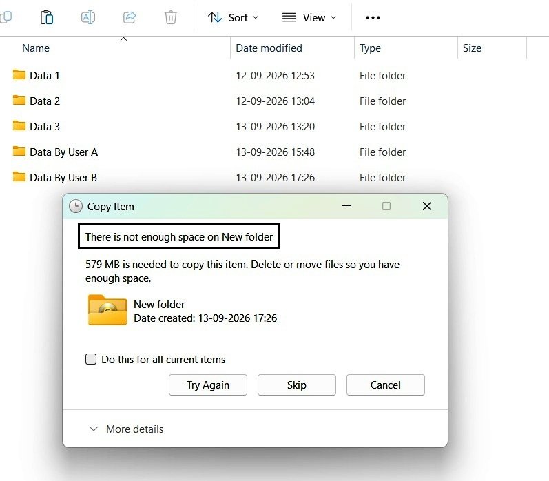Viewport: 549px width, 481px height.
Task: Click the Size column header
Action: coord(472,48)
